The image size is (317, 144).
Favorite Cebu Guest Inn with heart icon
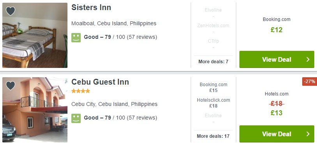11,86
